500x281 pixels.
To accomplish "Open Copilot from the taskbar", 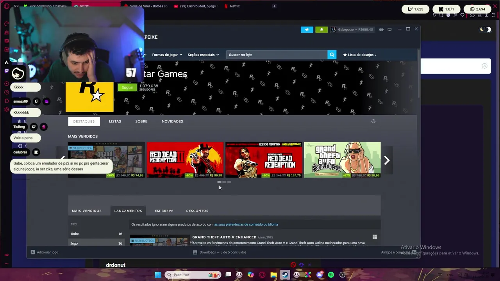I will tap(251, 275).
